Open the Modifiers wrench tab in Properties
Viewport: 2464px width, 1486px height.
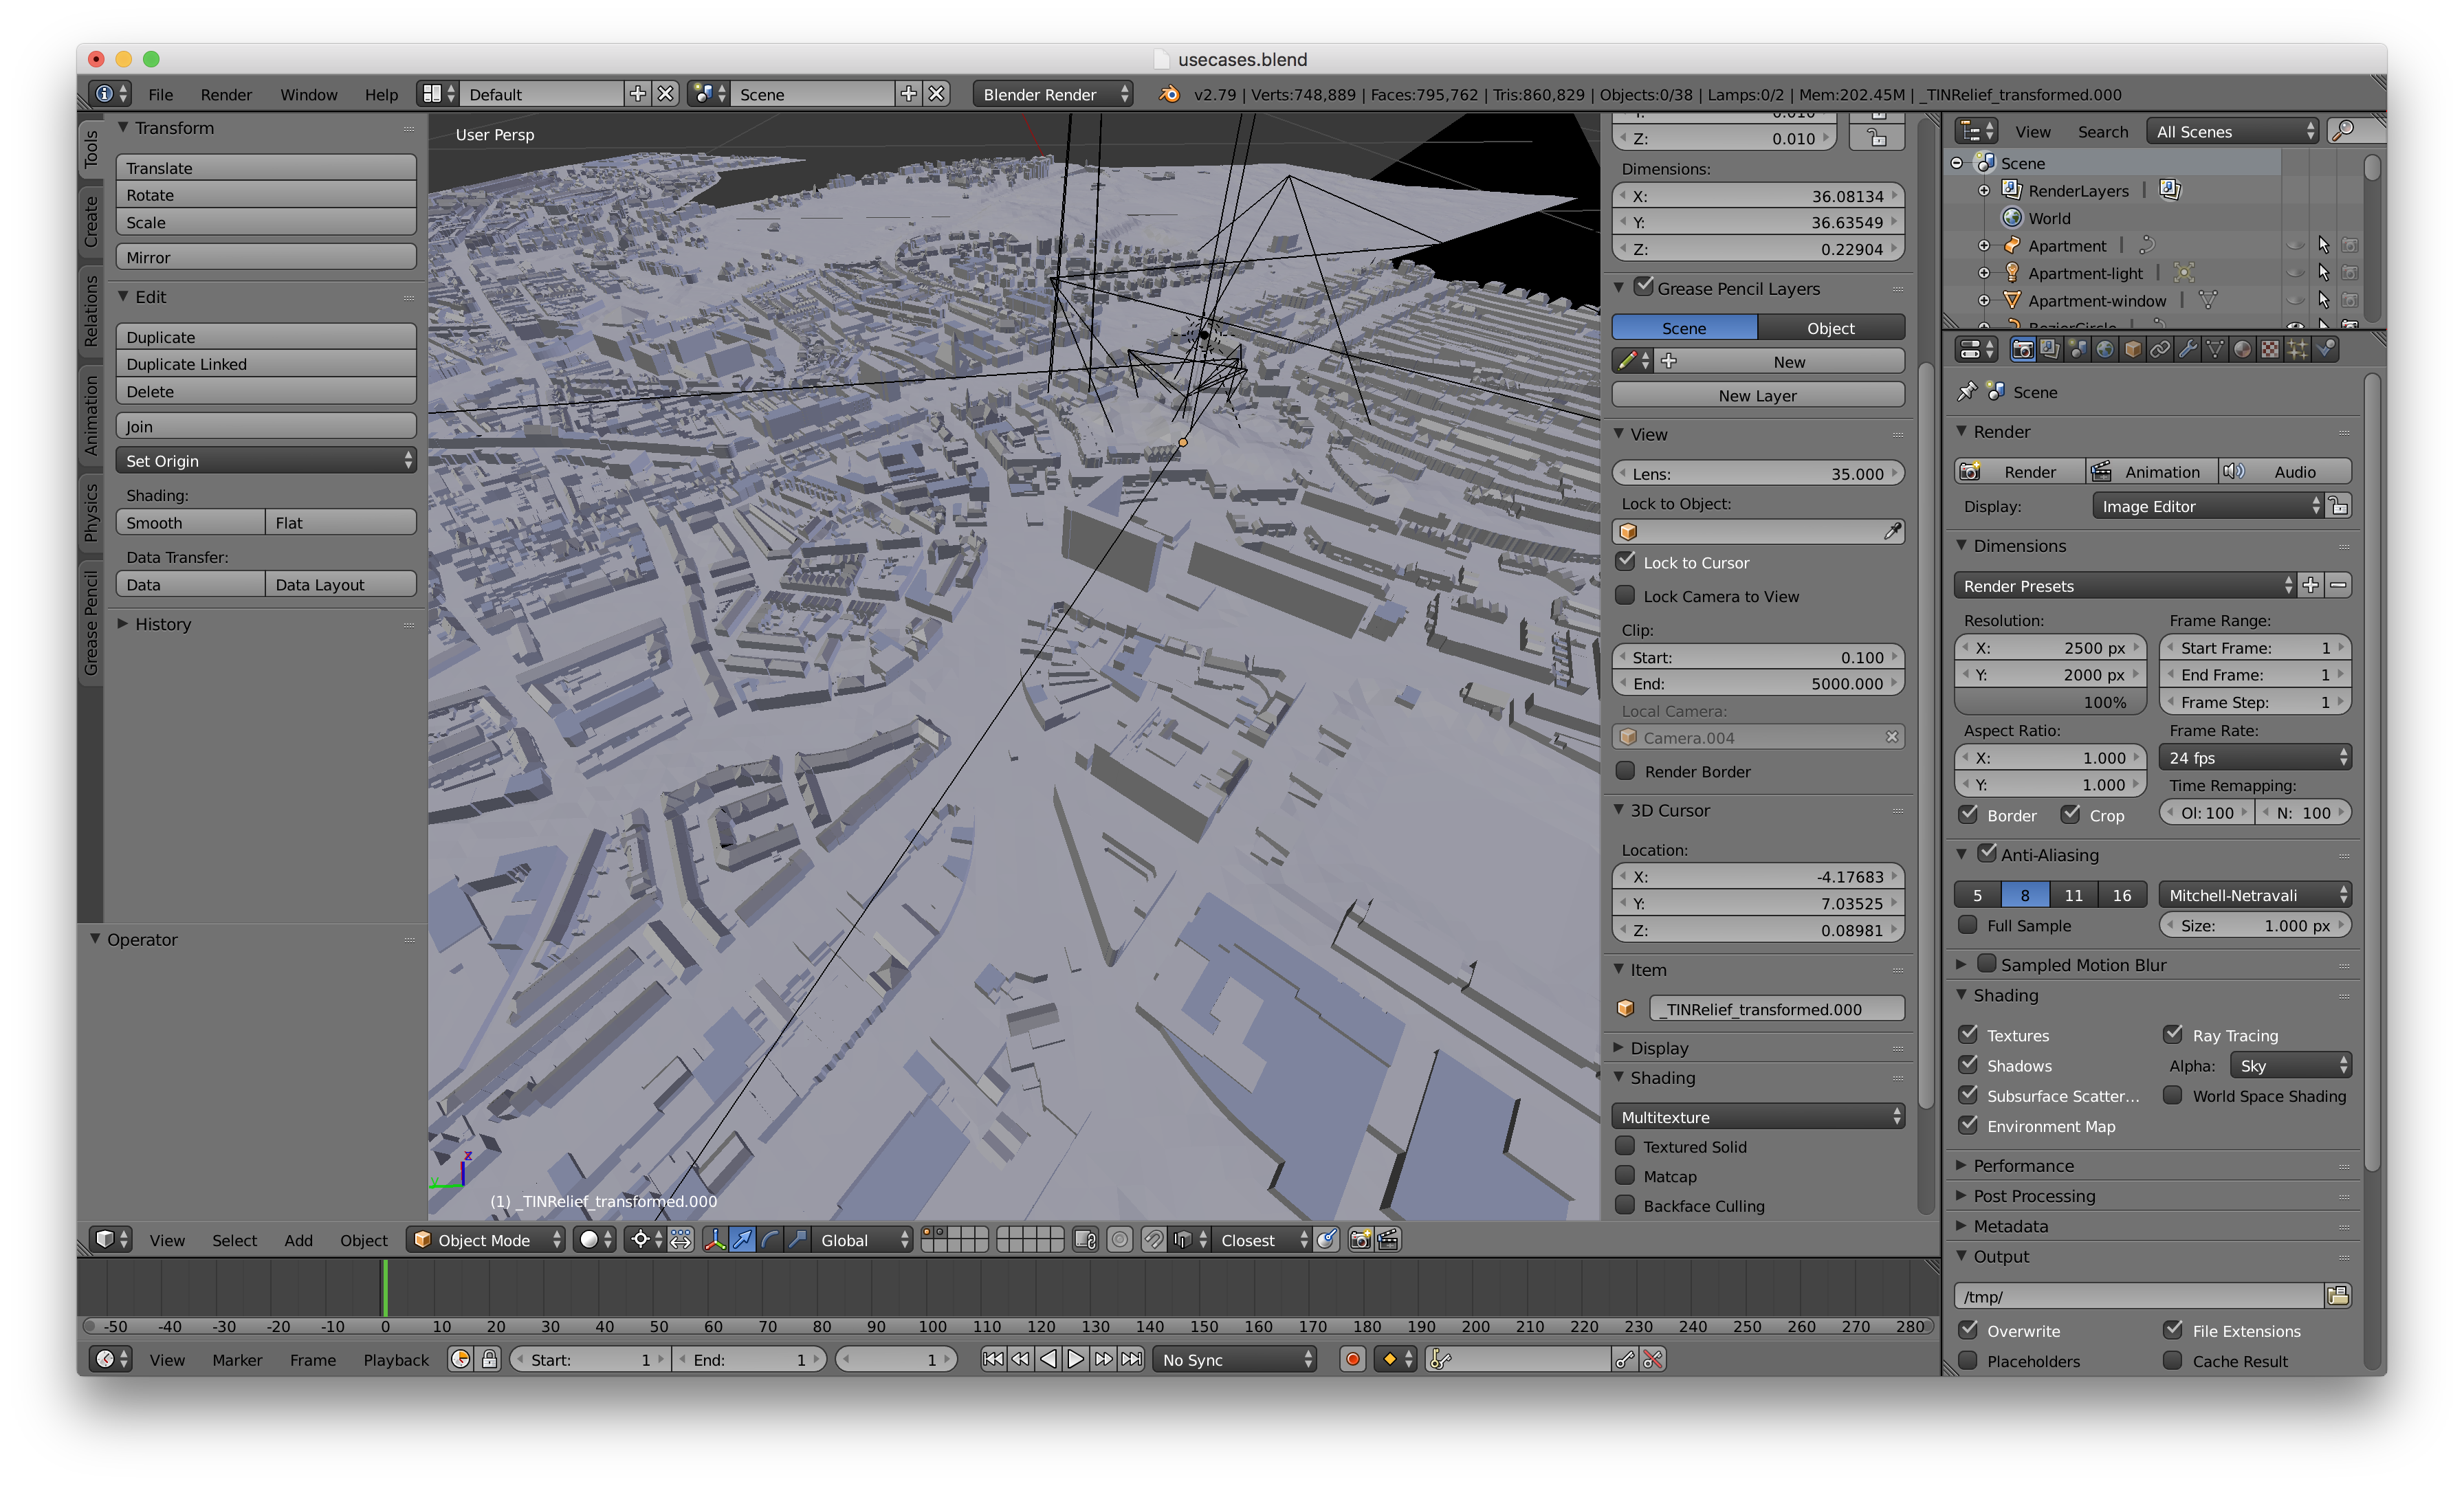(x=2187, y=349)
